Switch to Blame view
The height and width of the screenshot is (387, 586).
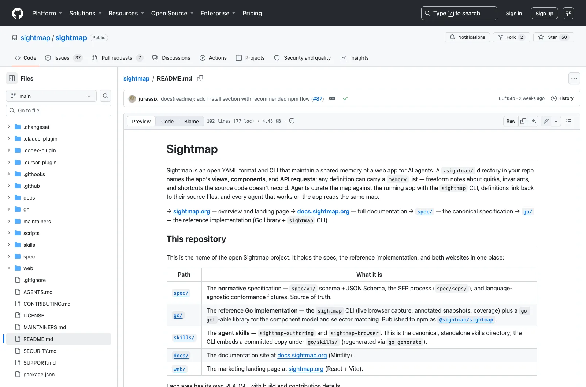pos(192,122)
